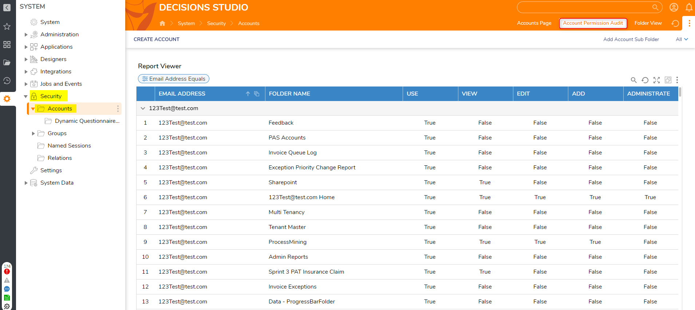Open the dashboard grid icon in left rail

[x=7, y=45]
